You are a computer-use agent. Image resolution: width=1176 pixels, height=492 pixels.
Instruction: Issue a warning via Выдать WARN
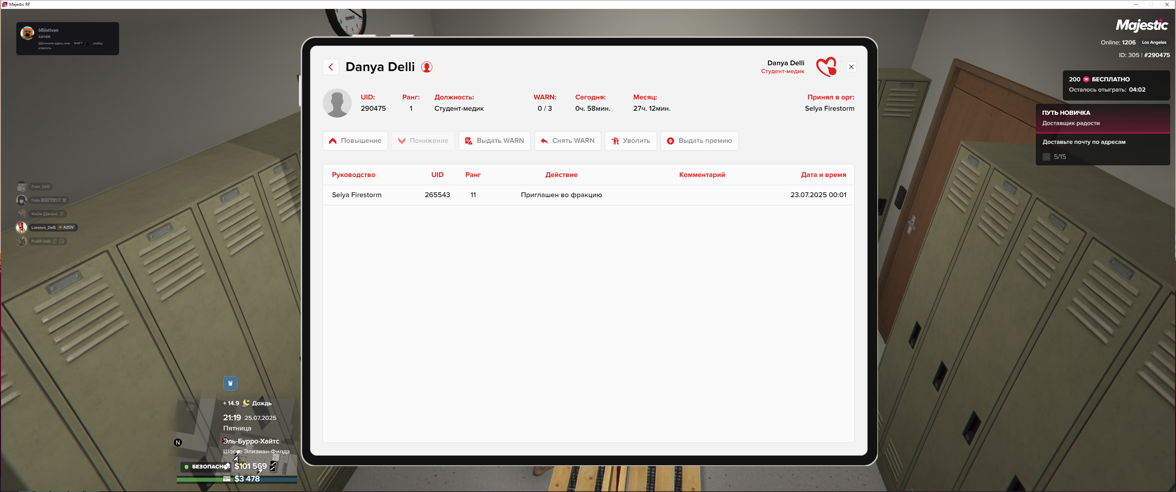click(x=494, y=141)
